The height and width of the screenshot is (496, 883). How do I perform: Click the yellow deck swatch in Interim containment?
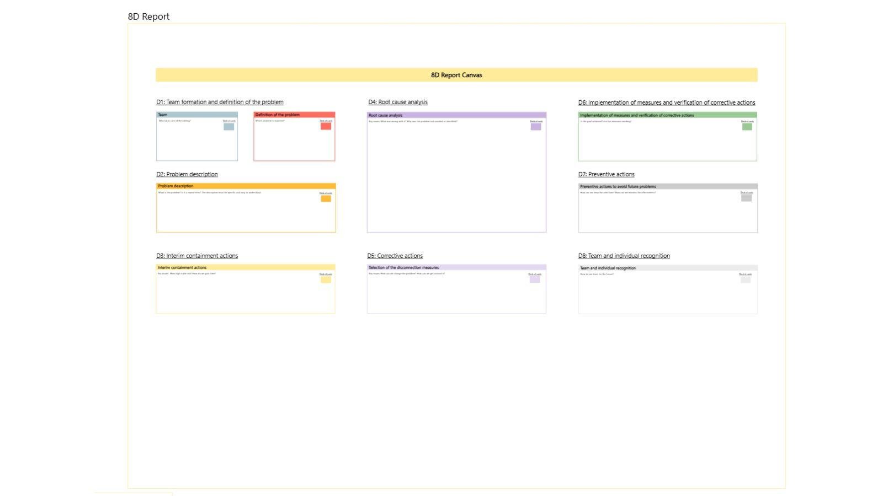coord(326,279)
